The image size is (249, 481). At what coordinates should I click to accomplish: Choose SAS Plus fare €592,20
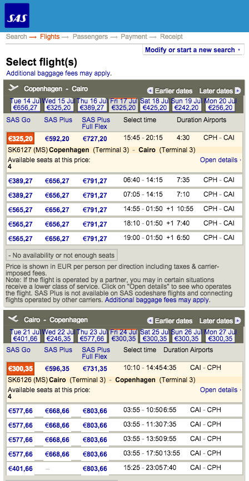pos(57,139)
